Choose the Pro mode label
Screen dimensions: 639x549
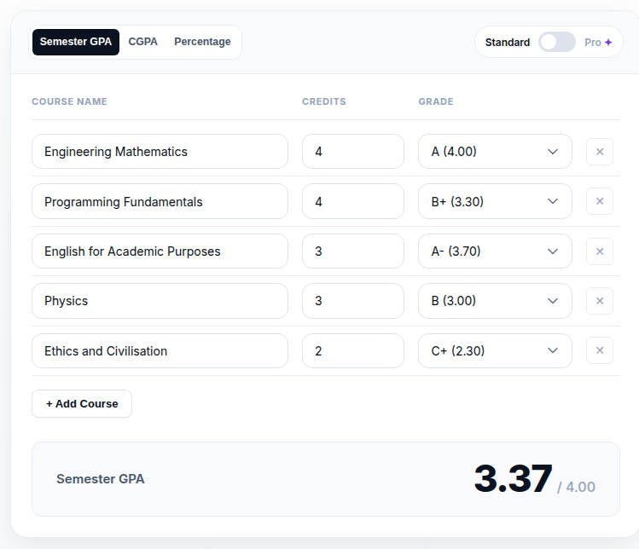click(x=598, y=43)
